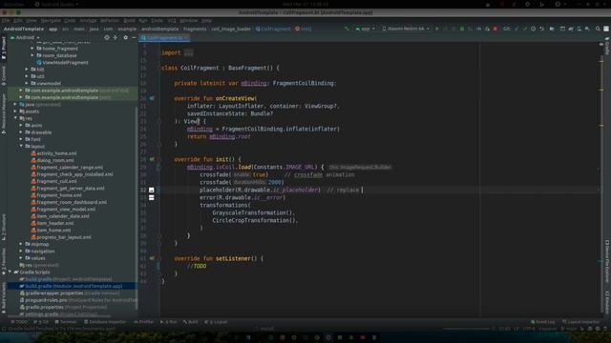Open the Event Log
Screen dimensions: 611x343
coord(543,322)
